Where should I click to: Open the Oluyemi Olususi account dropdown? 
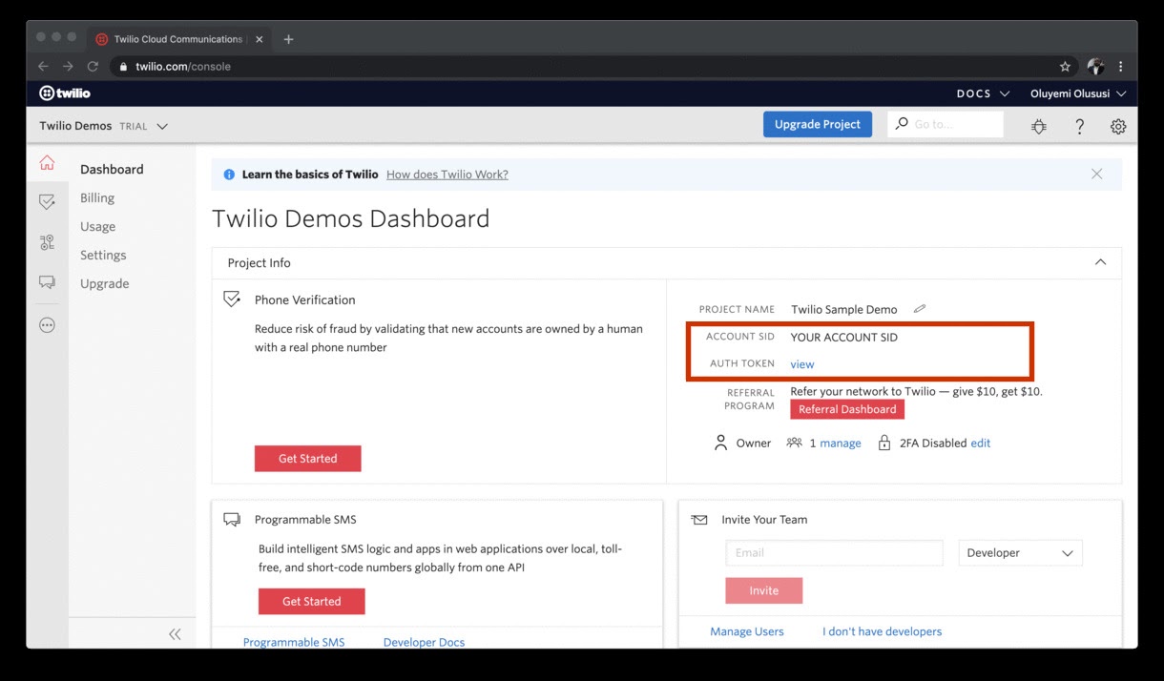coord(1078,93)
